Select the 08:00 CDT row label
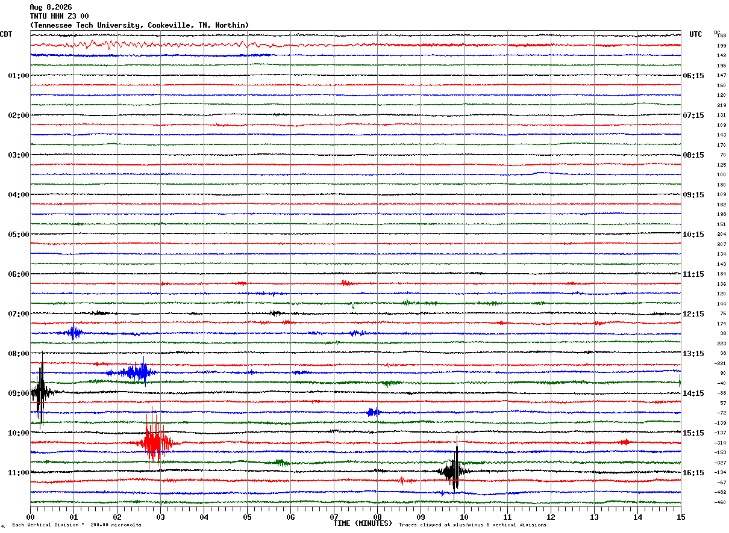Screen dimensions: 729x533 [19, 354]
